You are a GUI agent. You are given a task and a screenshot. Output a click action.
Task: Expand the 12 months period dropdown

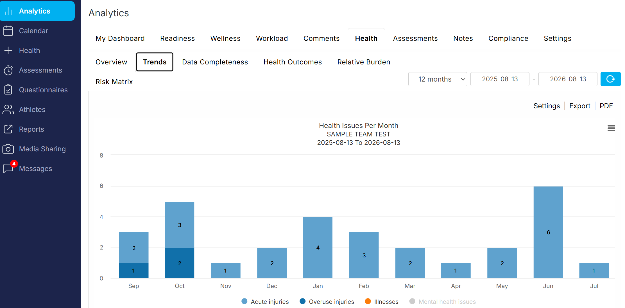[438, 79]
